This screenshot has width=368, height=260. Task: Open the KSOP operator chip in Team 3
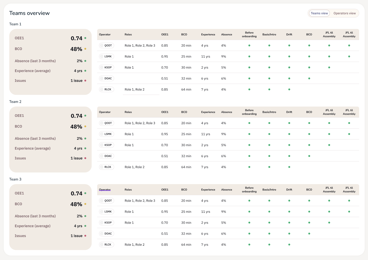pyautogui.click(x=107, y=223)
